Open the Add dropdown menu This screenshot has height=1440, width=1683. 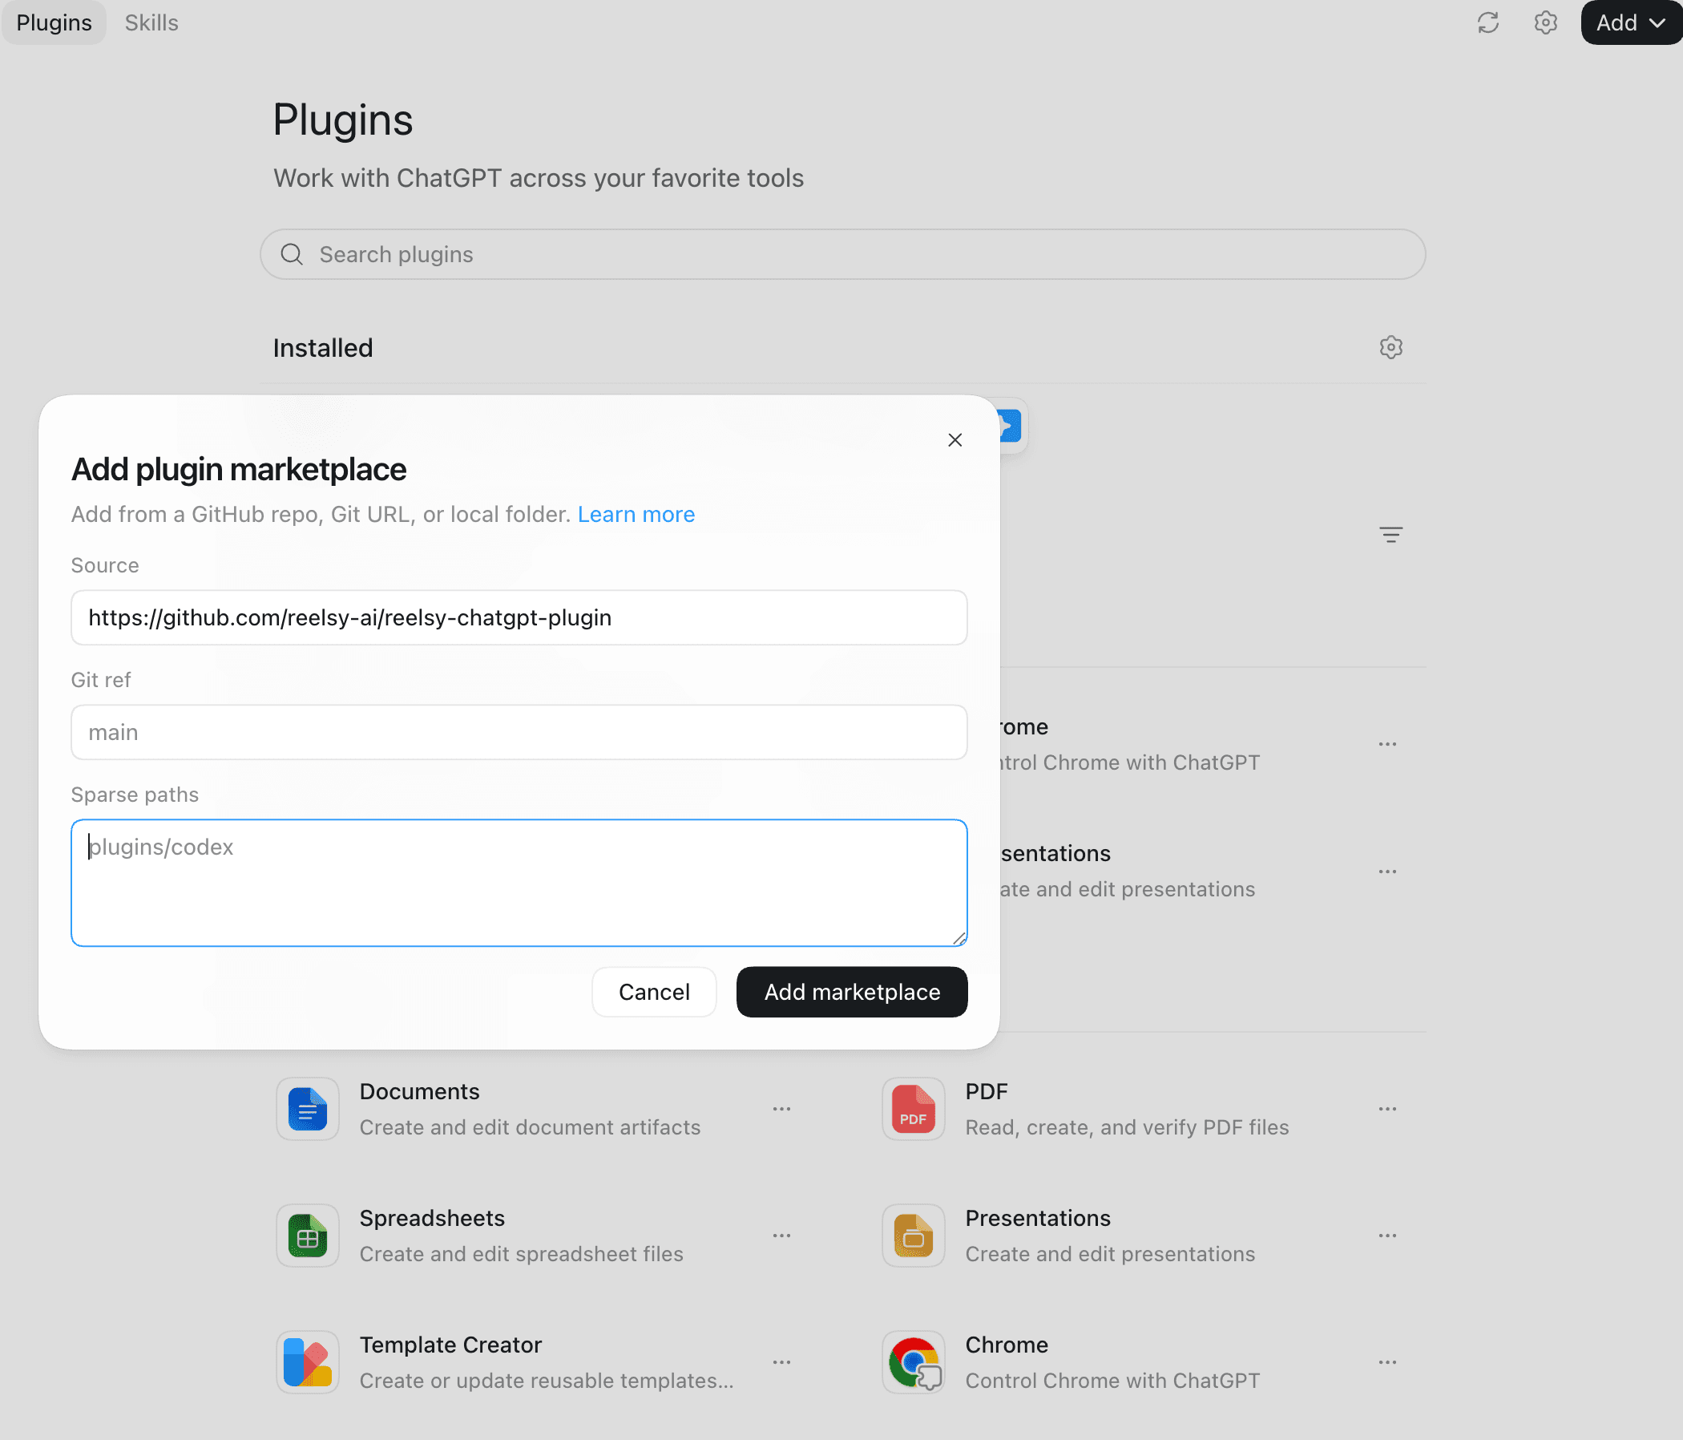(x=1630, y=22)
